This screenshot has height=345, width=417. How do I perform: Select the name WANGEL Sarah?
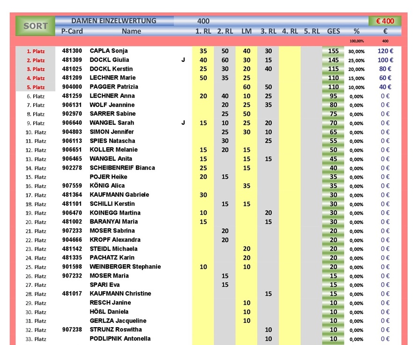pos(112,123)
